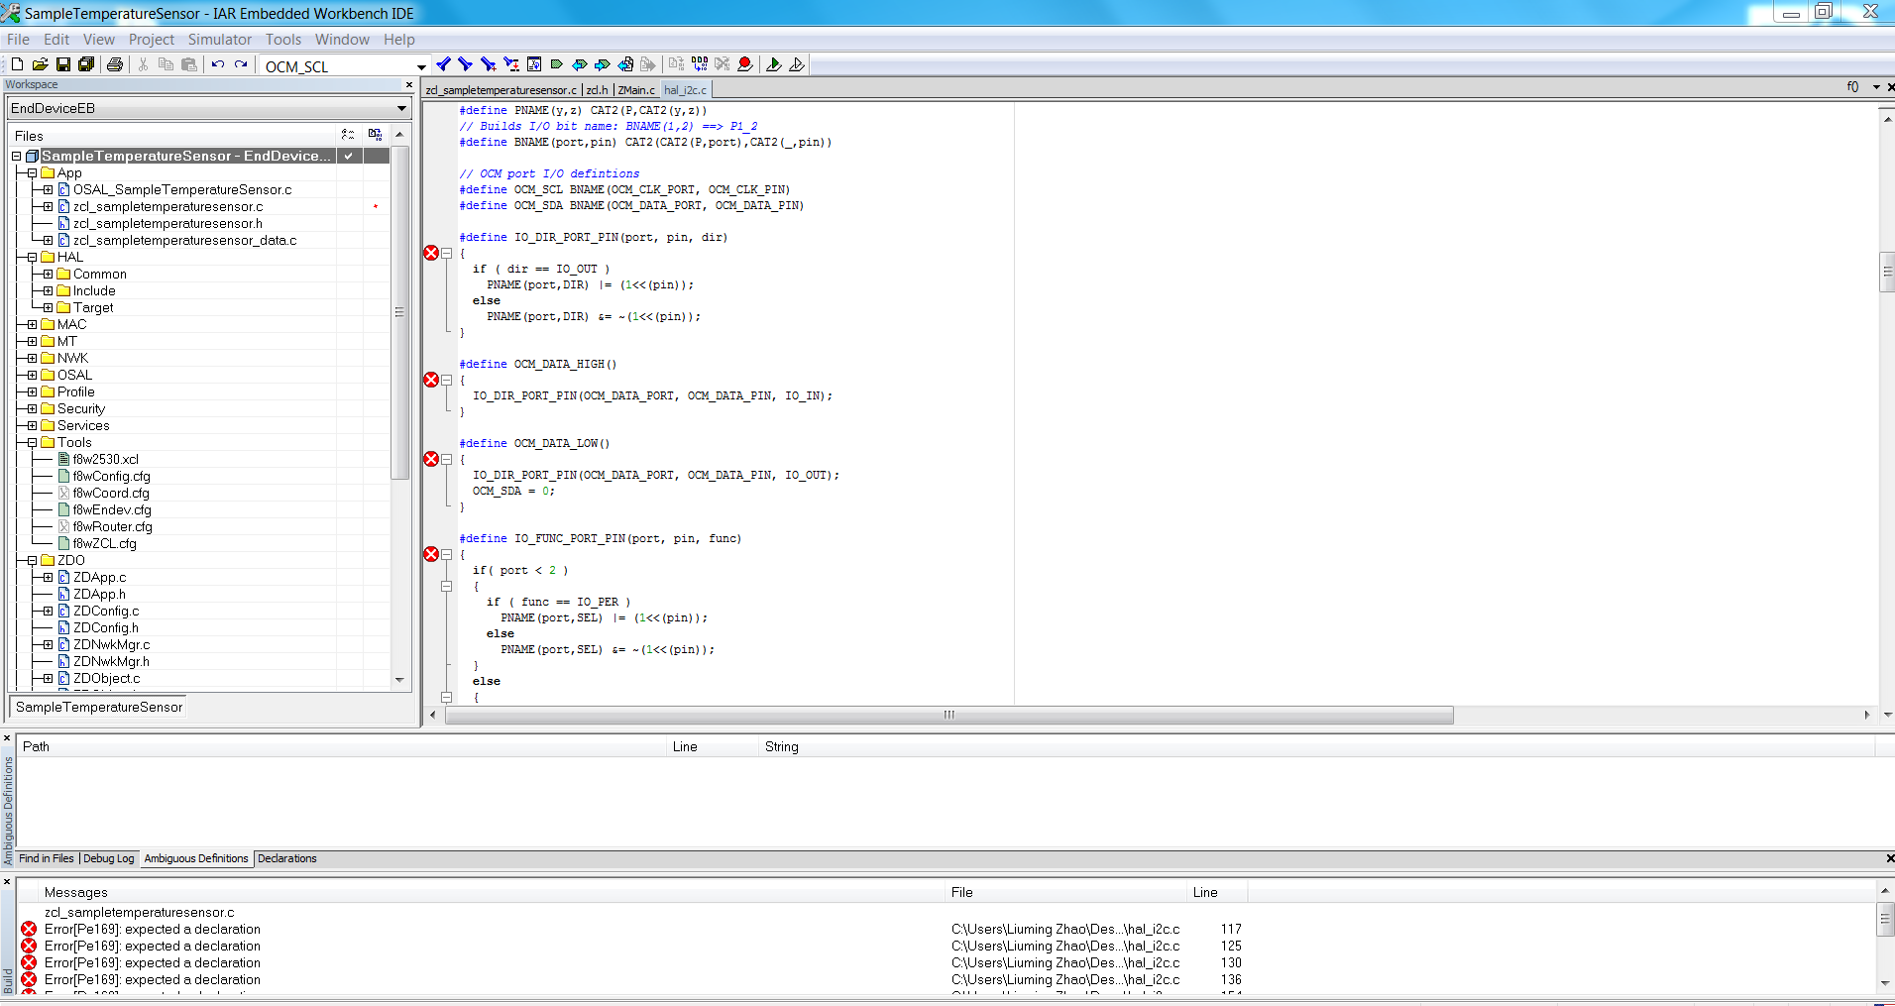Click the Cut scissors icon

pyautogui.click(x=143, y=64)
